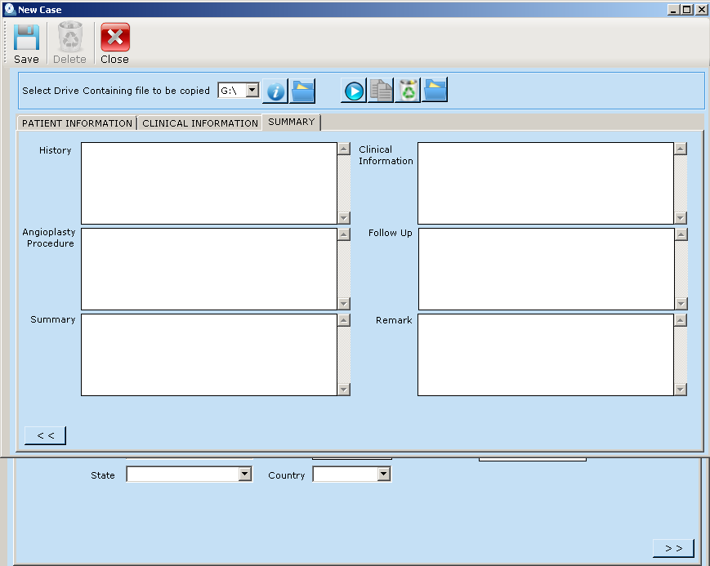Switch to the CLINICAL INFORMATION tab
The height and width of the screenshot is (566, 710).
[200, 123]
